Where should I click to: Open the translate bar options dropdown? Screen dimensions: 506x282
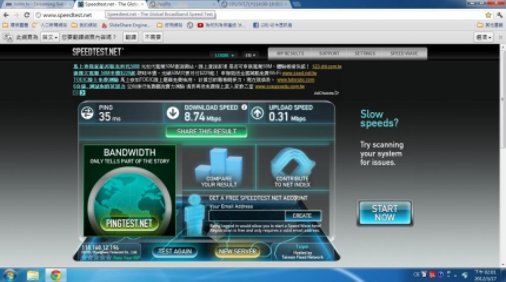coord(483,36)
